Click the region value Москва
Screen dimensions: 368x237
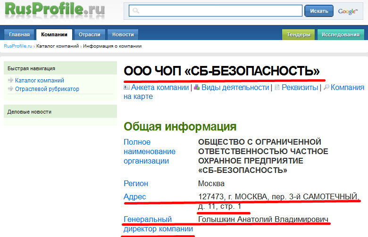click(x=211, y=183)
